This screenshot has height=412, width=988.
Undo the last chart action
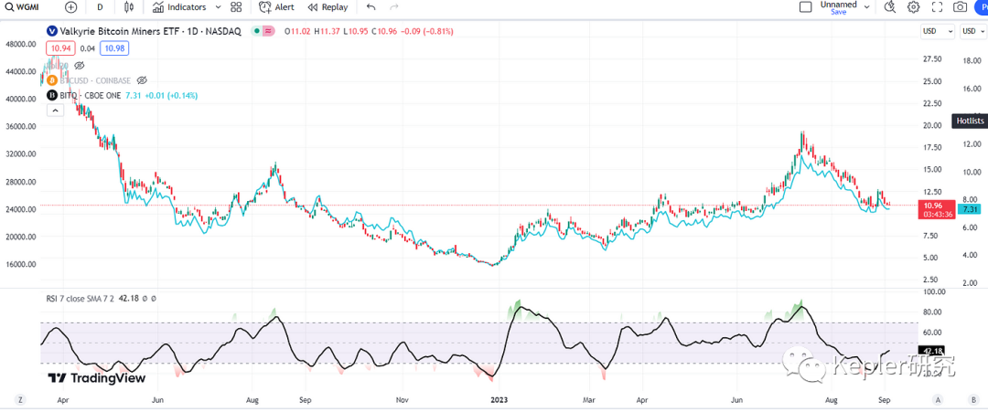pyautogui.click(x=370, y=7)
